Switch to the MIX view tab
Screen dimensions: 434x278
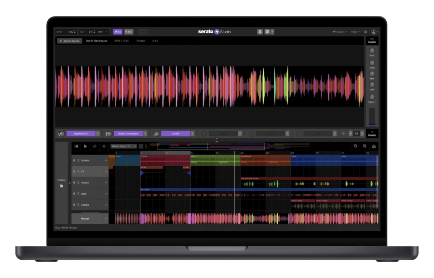(x=129, y=32)
